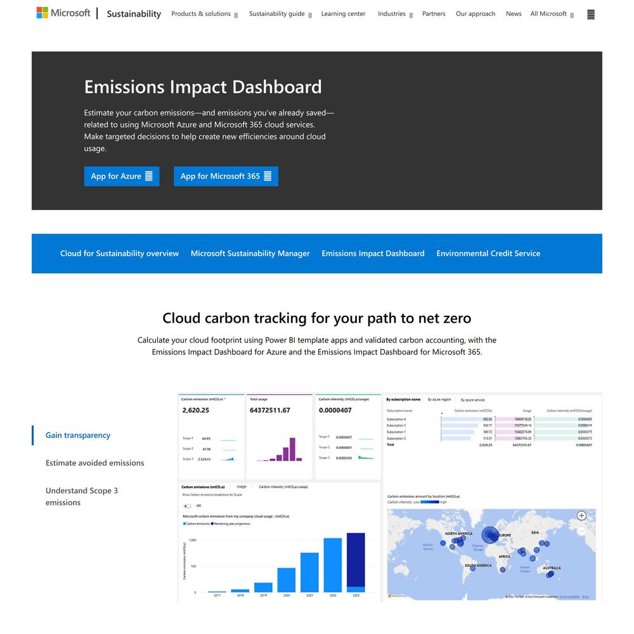
Task: Toggle the carbon emissions breakdown by Scope switch
Action: click(x=187, y=506)
